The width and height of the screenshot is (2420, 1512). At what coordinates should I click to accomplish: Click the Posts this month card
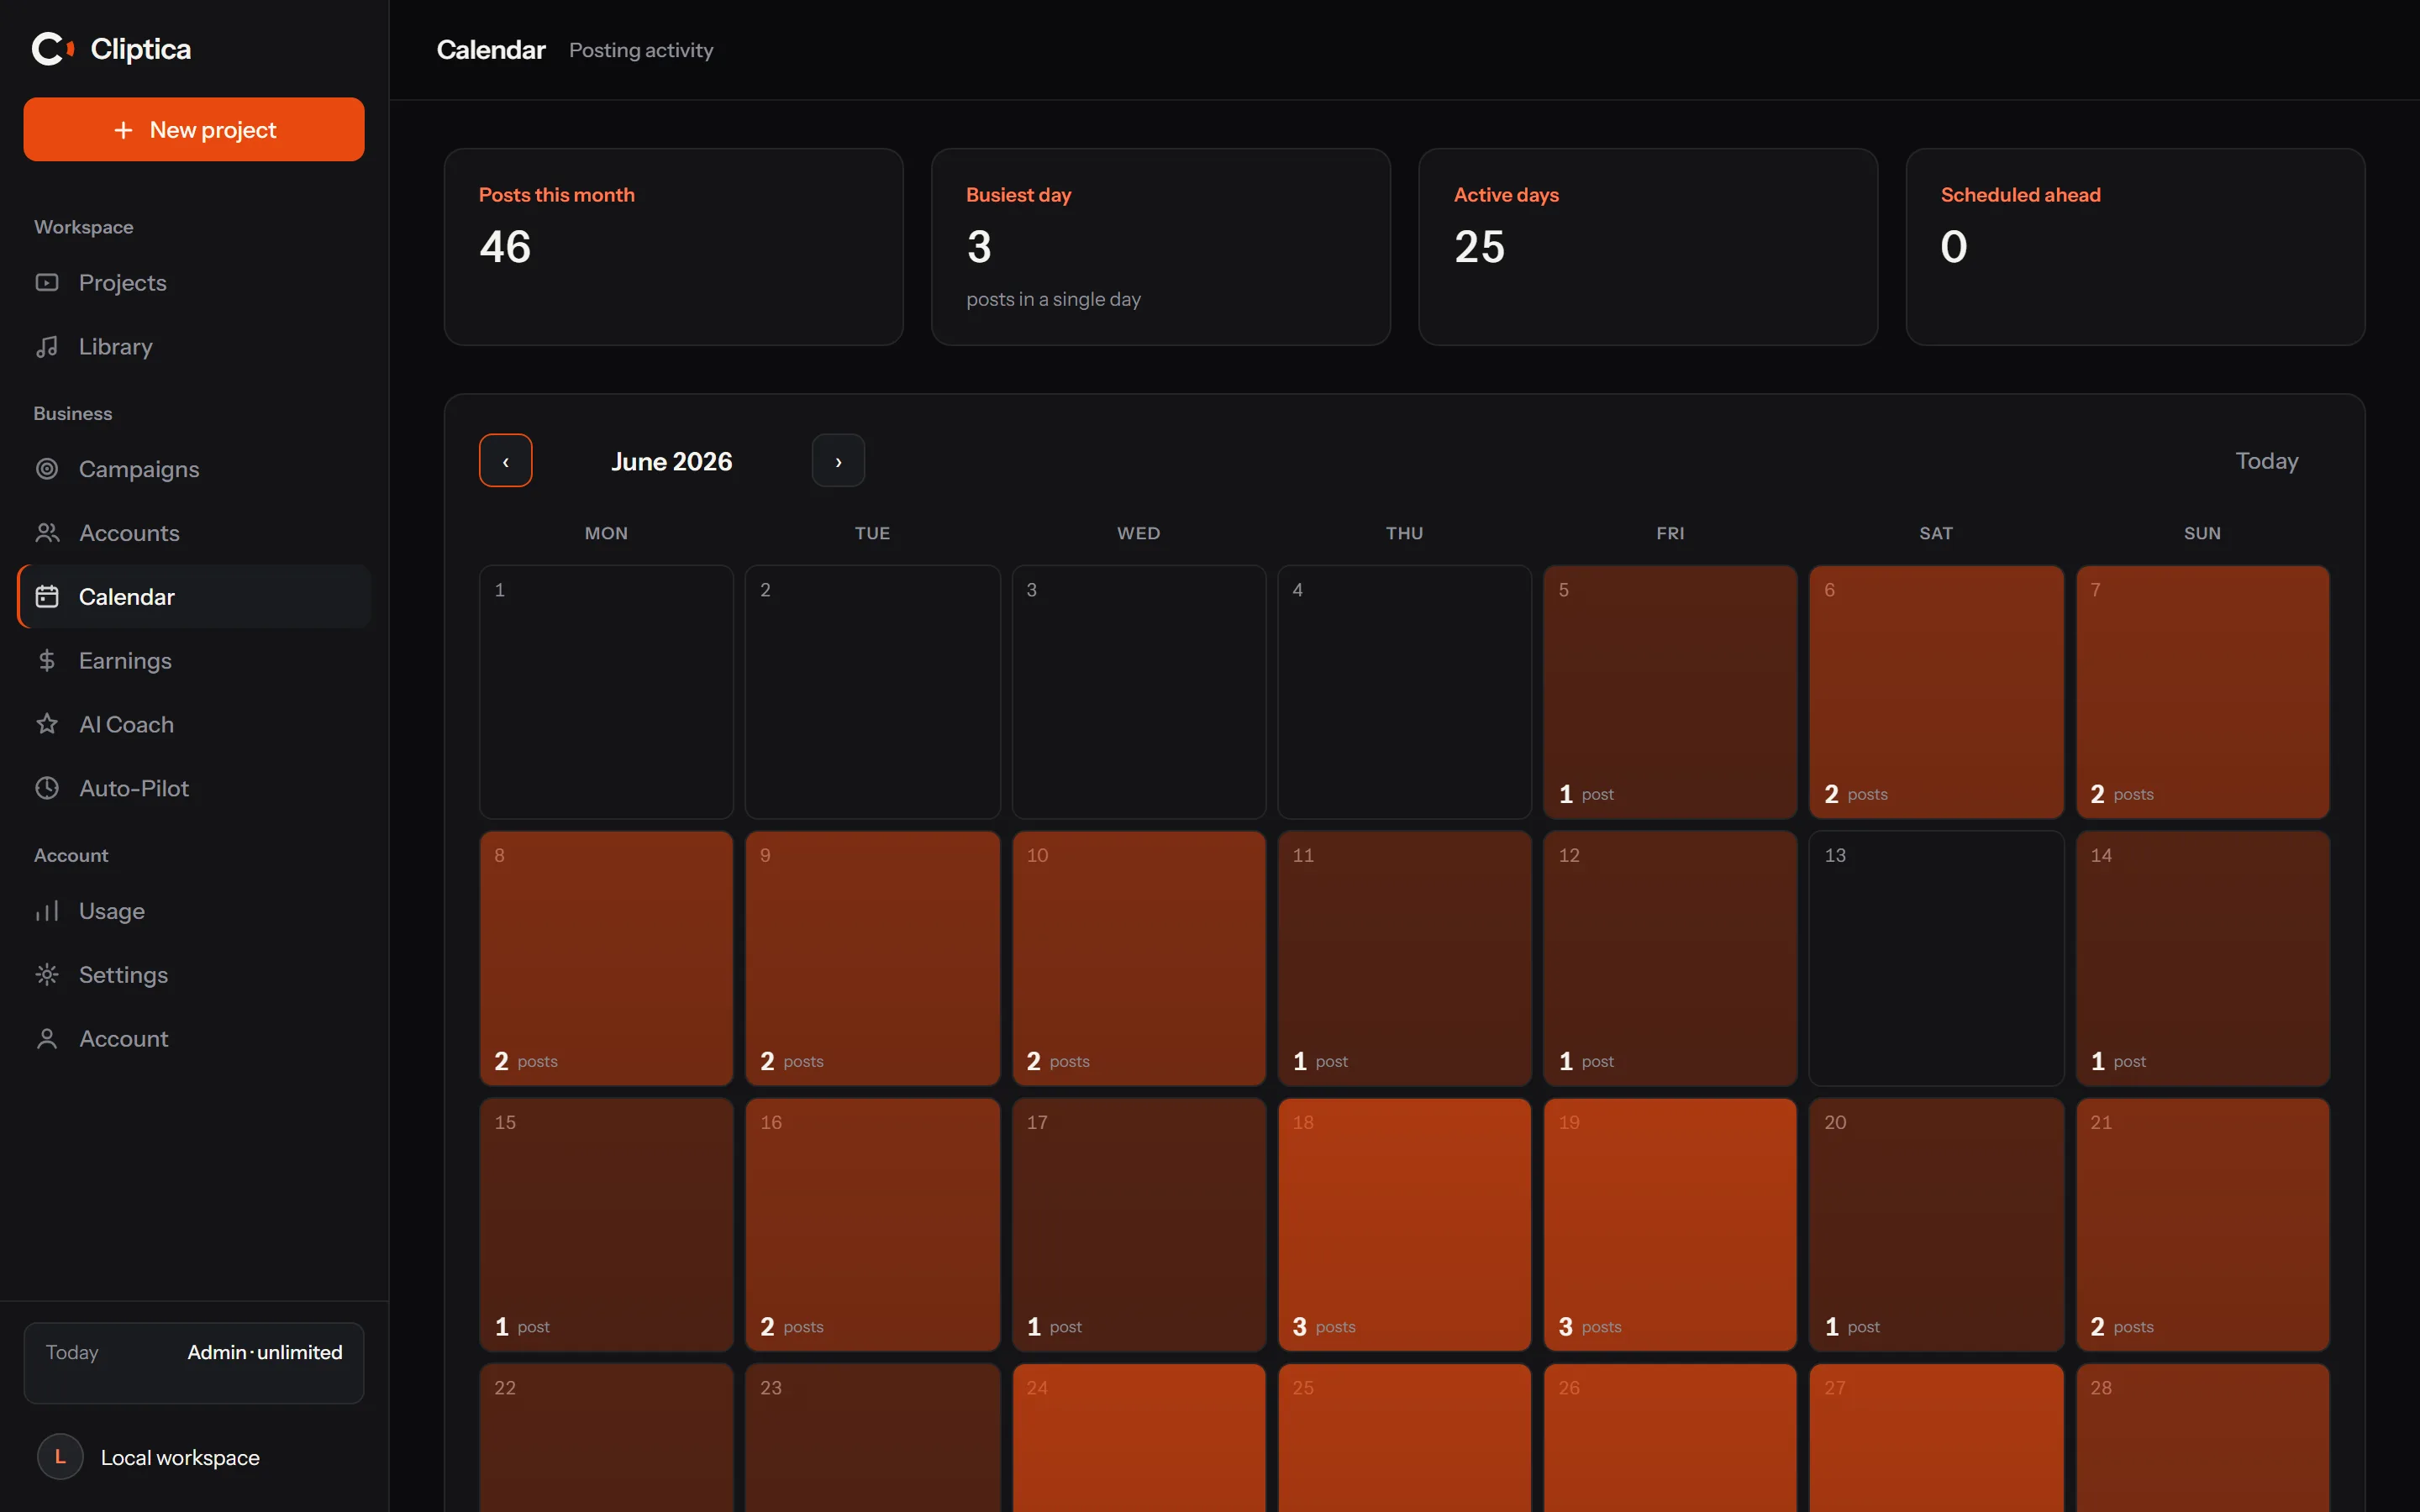click(x=674, y=247)
